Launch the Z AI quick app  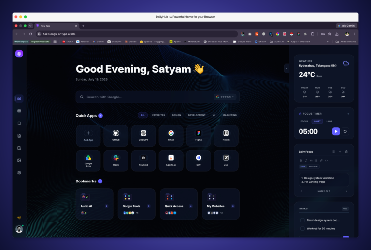click(226, 161)
